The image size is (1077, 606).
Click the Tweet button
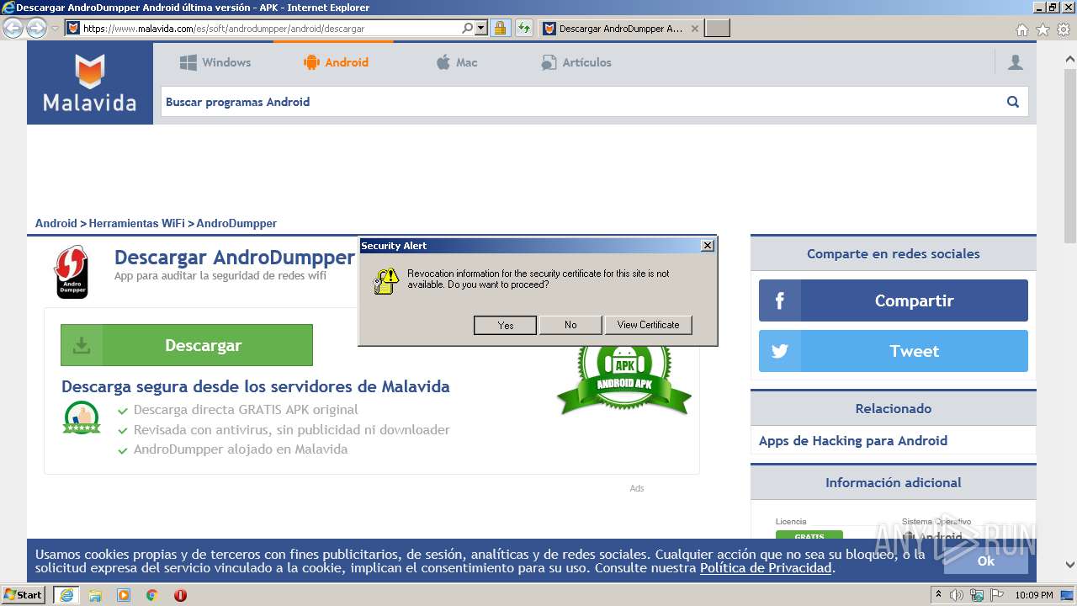[894, 351]
